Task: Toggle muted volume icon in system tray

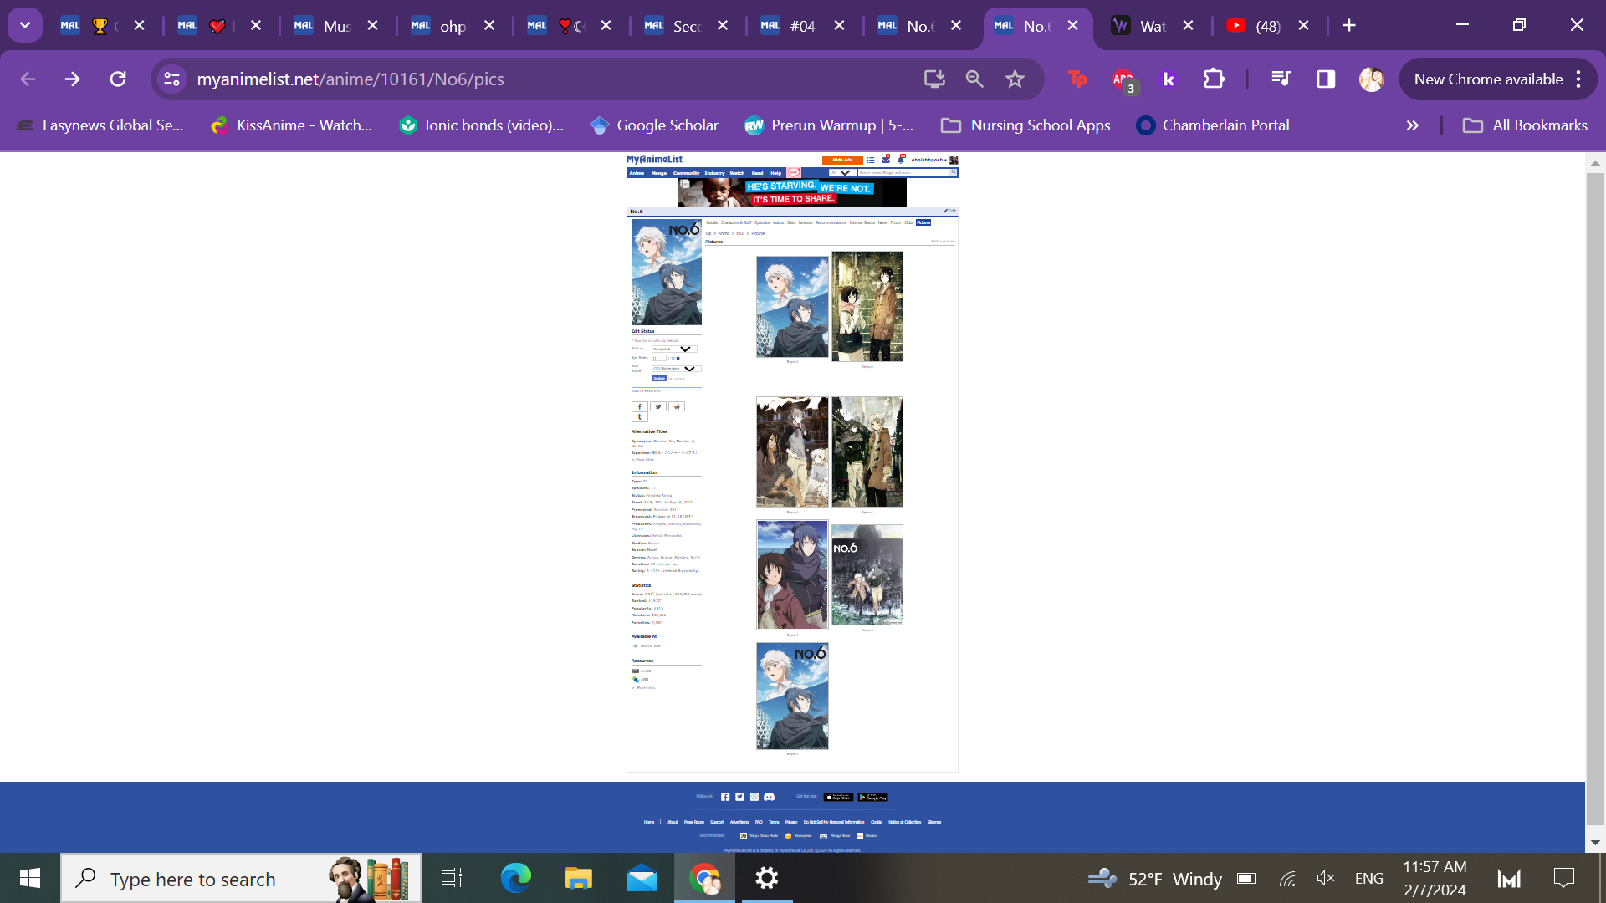Action: (x=1326, y=878)
